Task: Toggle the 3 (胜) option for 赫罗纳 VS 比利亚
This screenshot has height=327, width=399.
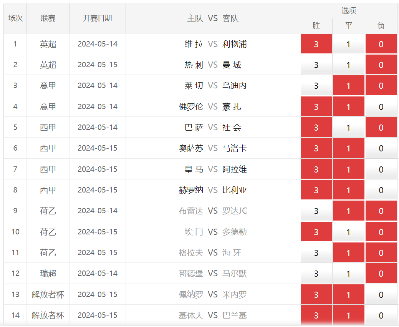Action: coord(316,190)
